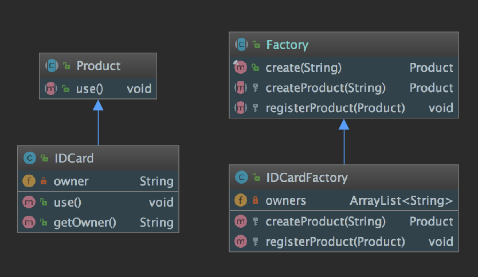Select createProduct(String) text in IDCardFactory class
The width and height of the screenshot is (478, 277).
point(326,221)
